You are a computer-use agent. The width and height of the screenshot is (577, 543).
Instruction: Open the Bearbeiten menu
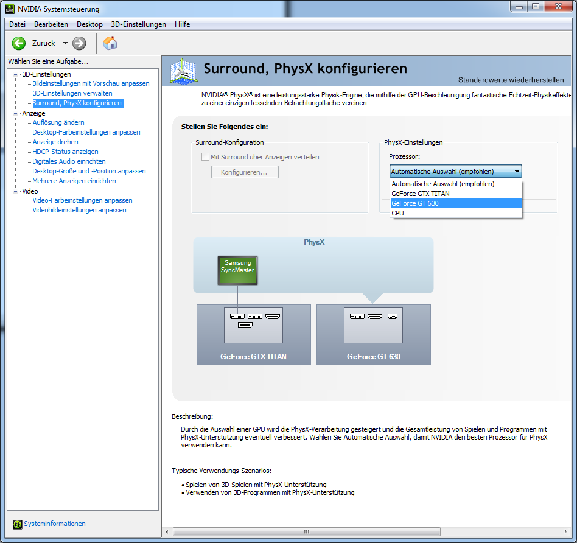(51, 24)
